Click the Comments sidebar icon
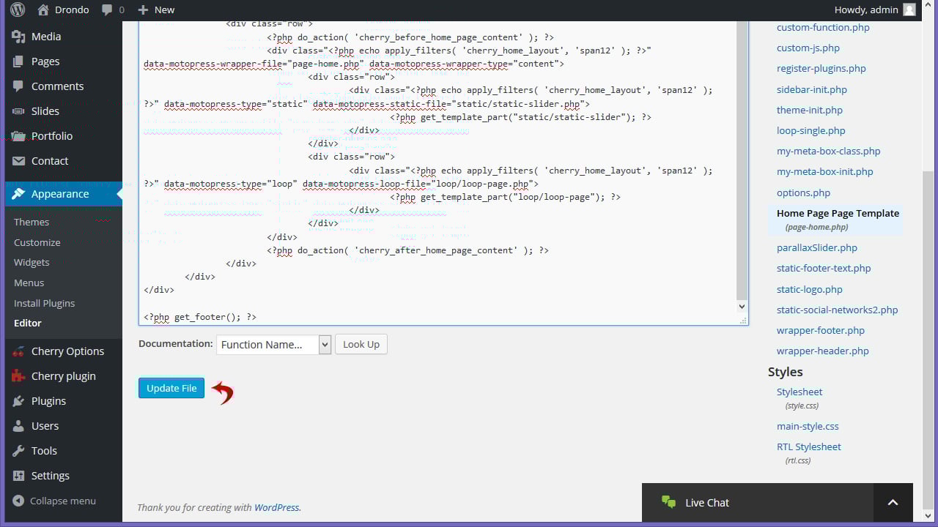The image size is (938, 527). click(x=18, y=86)
